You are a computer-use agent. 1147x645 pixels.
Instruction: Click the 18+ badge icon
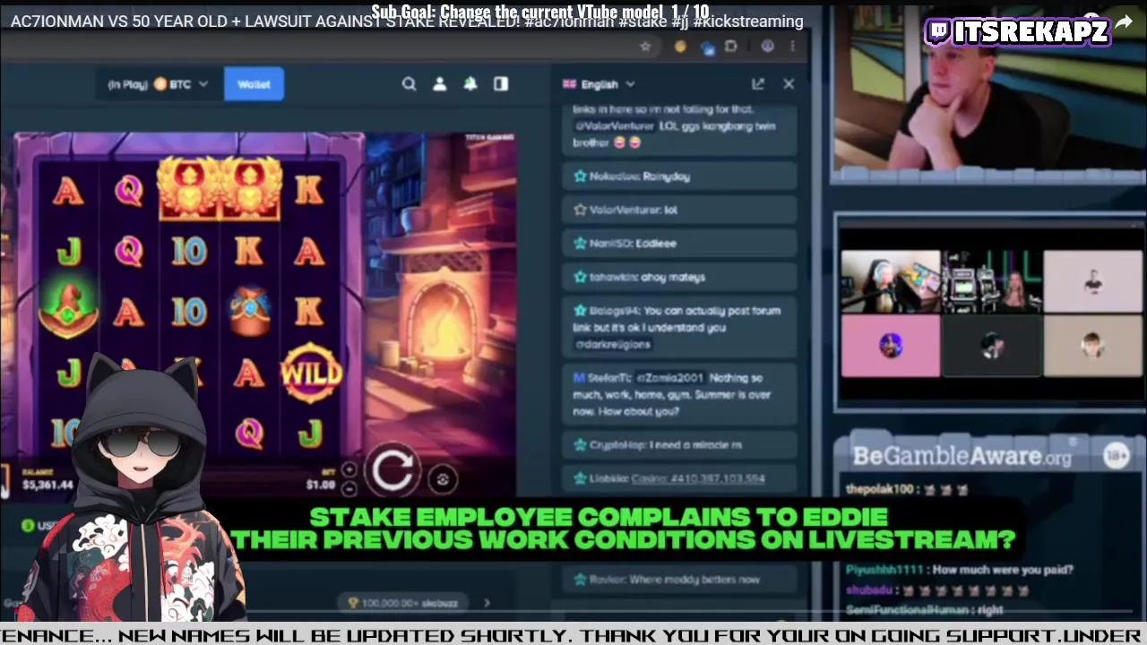pyautogui.click(x=1116, y=456)
